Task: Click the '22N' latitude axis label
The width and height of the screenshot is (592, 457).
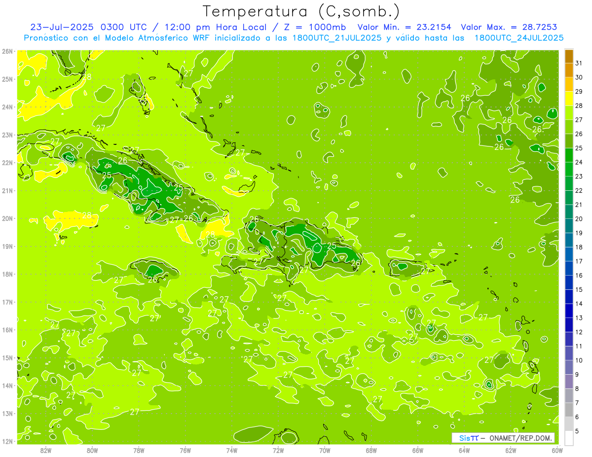Action: [7, 163]
